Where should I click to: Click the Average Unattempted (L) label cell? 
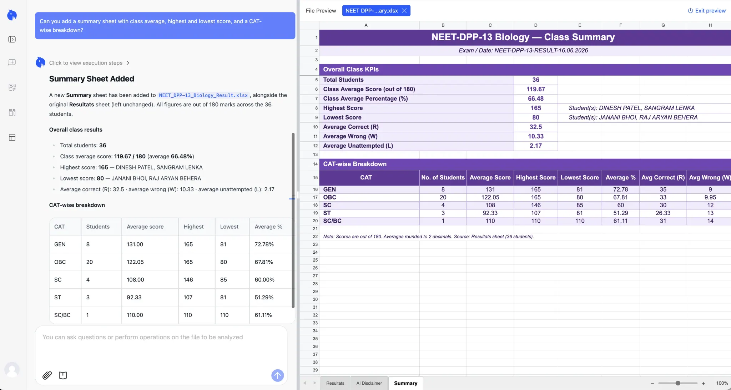(417, 146)
